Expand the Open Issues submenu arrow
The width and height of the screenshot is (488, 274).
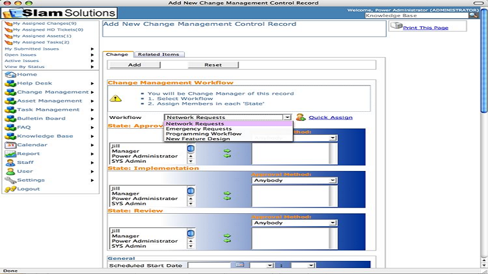point(92,55)
